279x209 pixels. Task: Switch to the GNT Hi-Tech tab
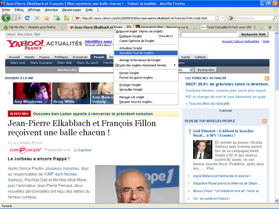(x=232, y=27)
